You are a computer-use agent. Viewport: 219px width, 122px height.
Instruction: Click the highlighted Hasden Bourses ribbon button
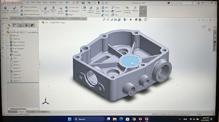click(143, 11)
